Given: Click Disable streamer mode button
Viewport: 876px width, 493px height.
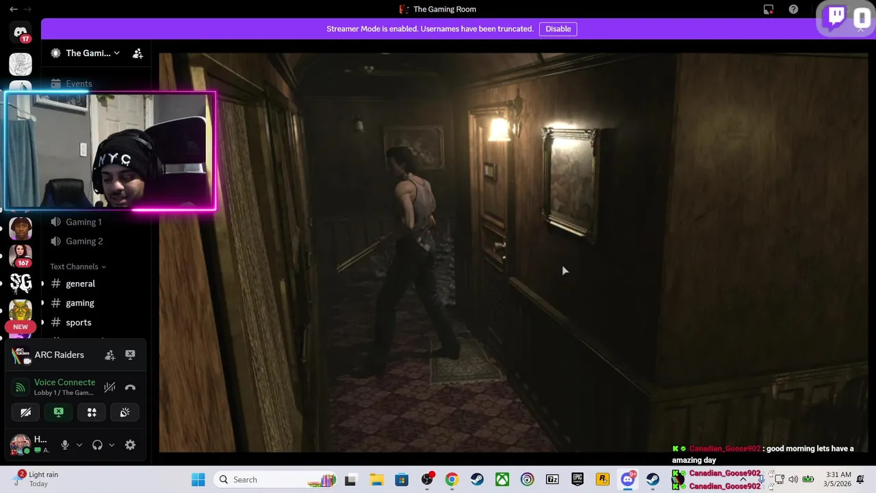Looking at the screenshot, I should (x=558, y=29).
